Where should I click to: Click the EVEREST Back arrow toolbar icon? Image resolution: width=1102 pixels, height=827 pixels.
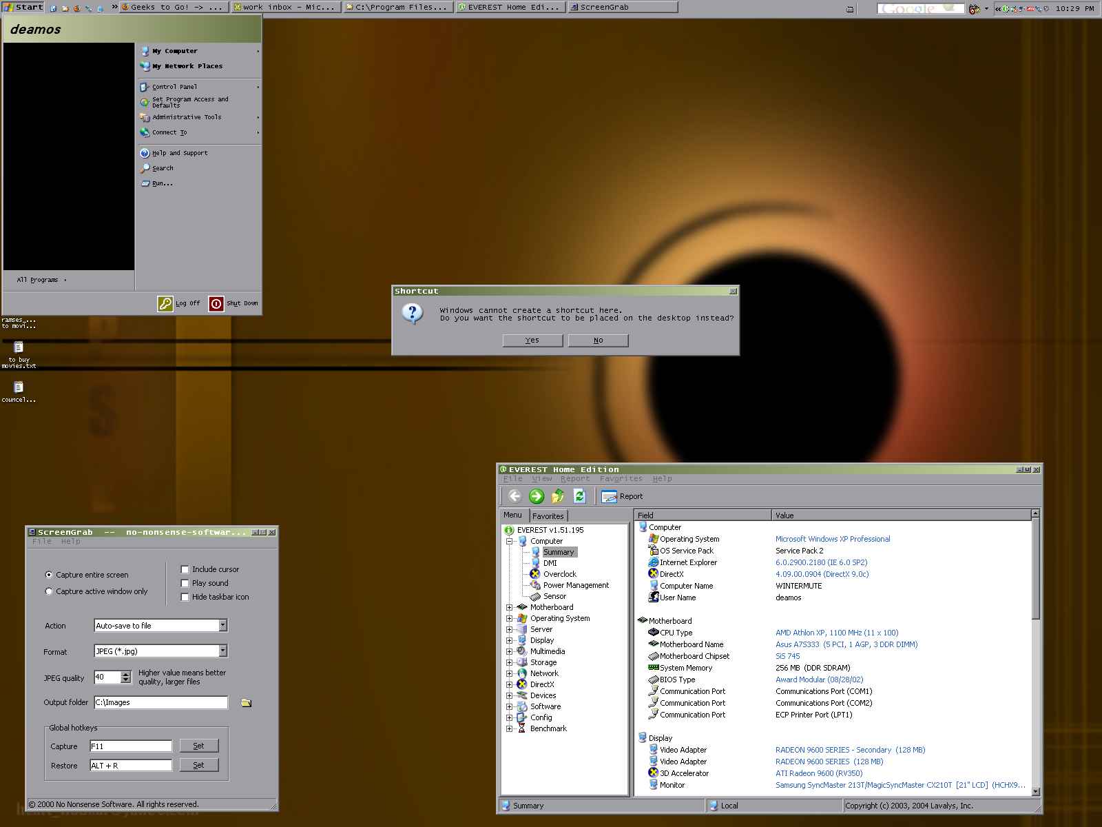coord(514,496)
